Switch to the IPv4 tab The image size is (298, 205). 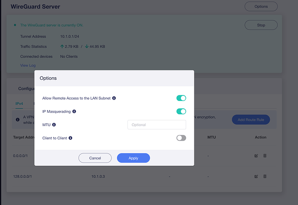(19, 104)
